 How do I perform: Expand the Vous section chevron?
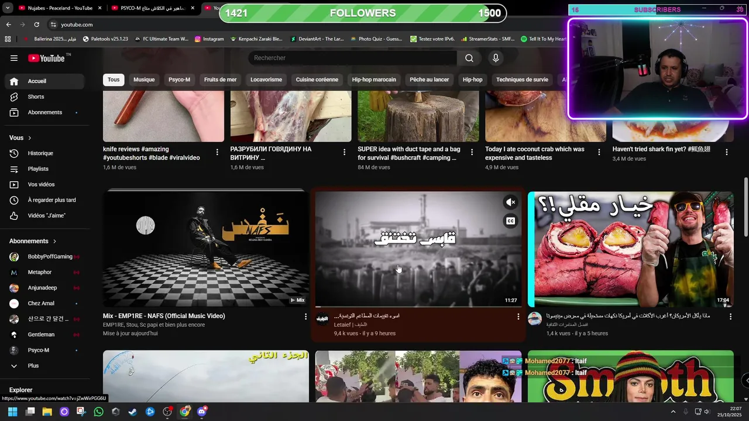pos(30,138)
